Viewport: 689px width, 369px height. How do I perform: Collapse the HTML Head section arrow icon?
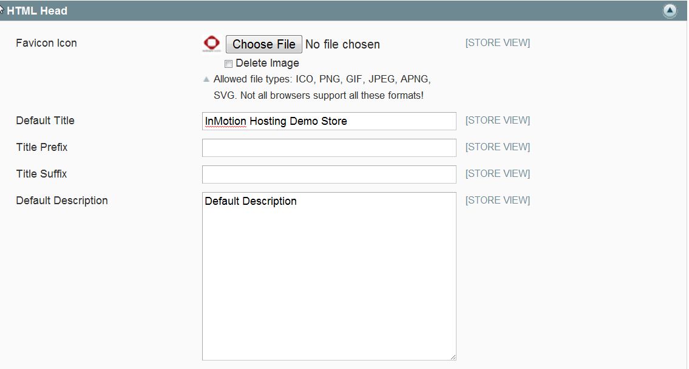tap(670, 11)
